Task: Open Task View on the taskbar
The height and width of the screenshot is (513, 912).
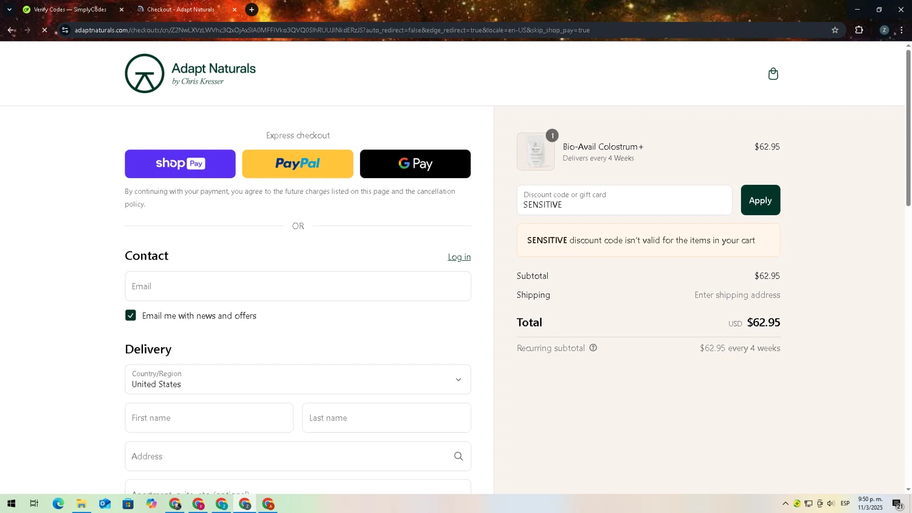Action: 34,503
